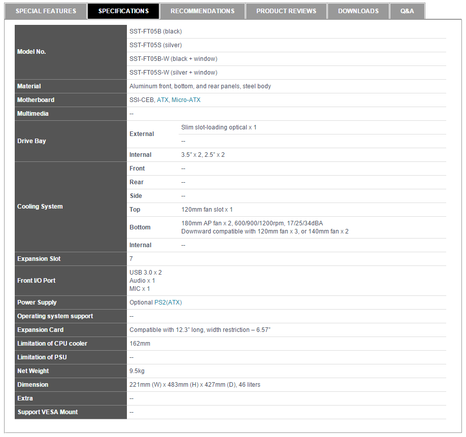Click the Support VESA Mount header
Screen dimensions: 466x437
click(x=71, y=412)
